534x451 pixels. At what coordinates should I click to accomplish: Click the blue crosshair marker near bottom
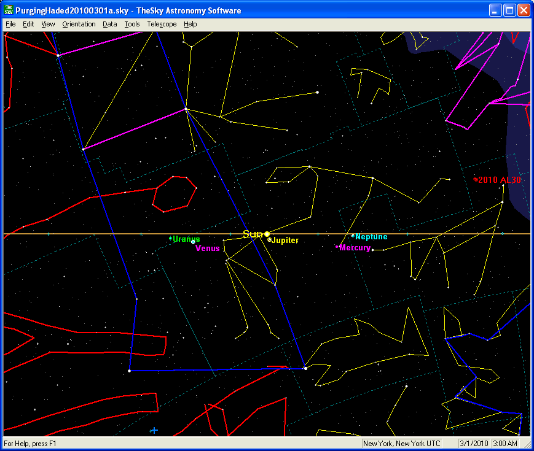tap(154, 431)
